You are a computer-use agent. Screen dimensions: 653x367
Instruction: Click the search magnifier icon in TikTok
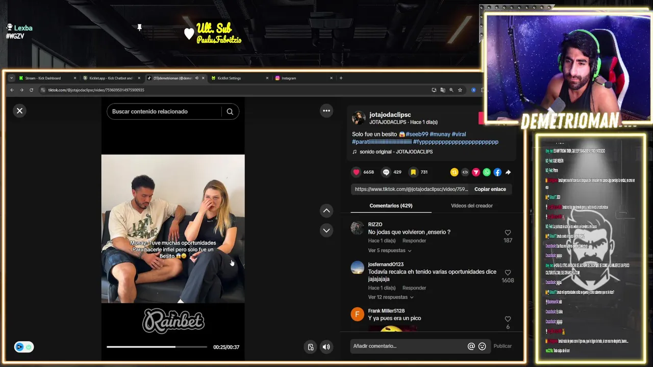230,112
